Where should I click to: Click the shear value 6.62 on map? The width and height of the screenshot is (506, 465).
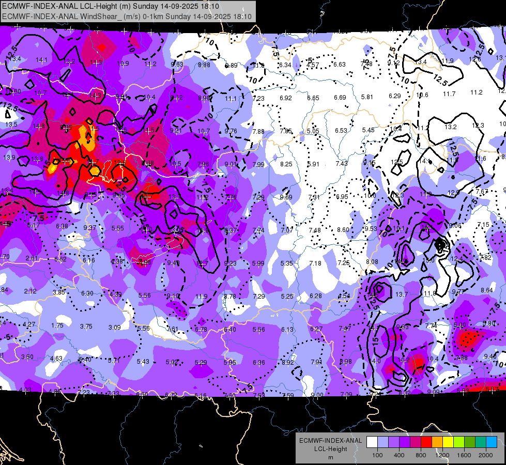coord(60,259)
